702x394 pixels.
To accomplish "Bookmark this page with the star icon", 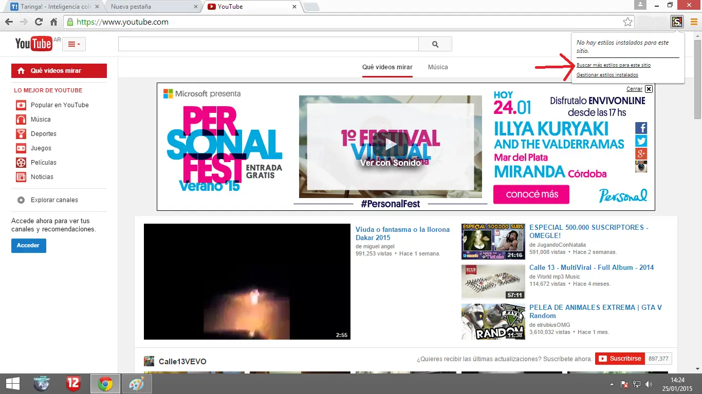I will click(x=627, y=22).
